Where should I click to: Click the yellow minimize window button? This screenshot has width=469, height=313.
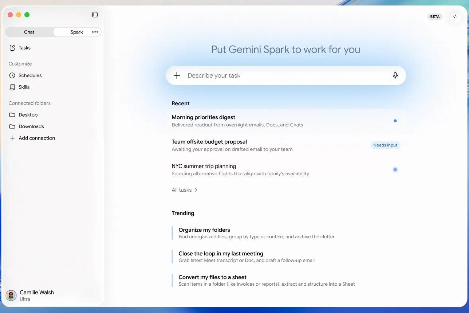click(x=19, y=15)
